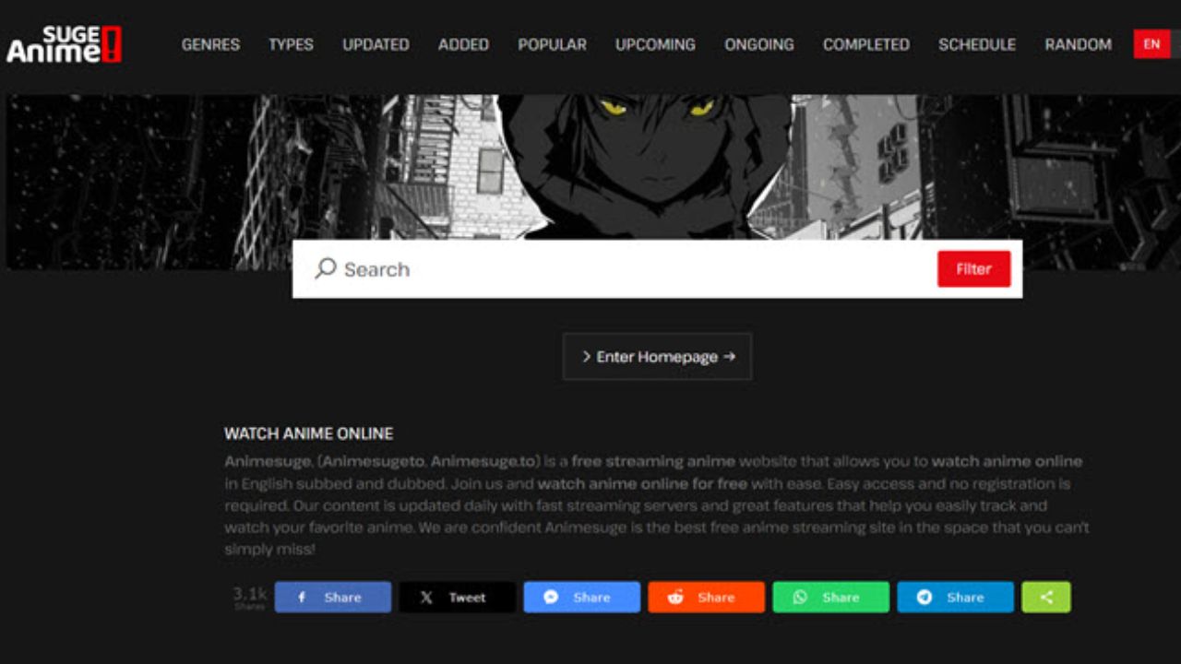View UPCOMING anime
Image resolution: width=1181 pixels, height=664 pixels.
(x=655, y=44)
